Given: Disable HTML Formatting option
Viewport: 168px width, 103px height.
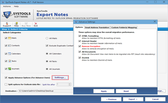Looking at the screenshot, I should [x=80, y=36].
